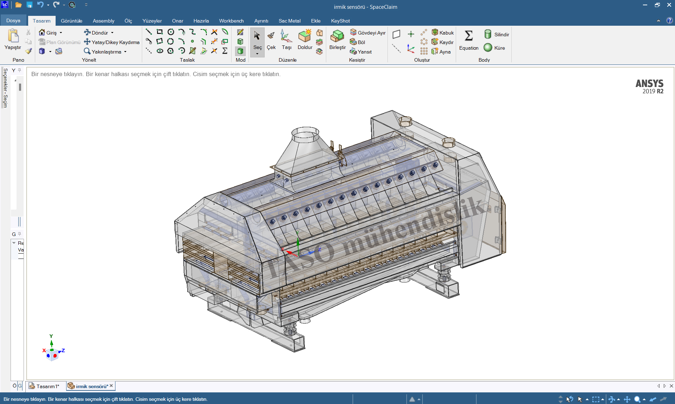Create a Küre sphere body
This screenshot has height=404, width=675.
click(x=494, y=48)
